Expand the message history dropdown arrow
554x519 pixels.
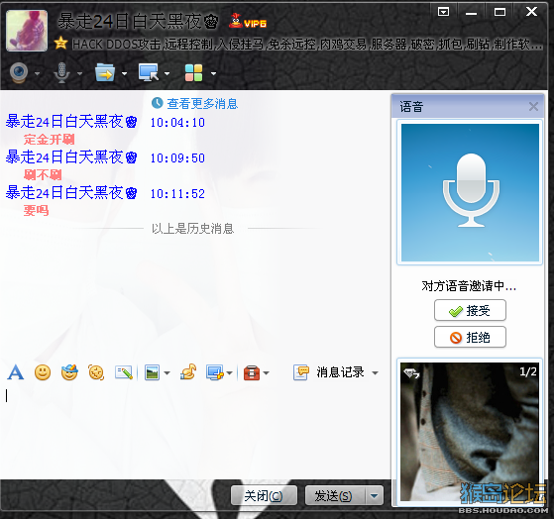click(x=376, y=372)
